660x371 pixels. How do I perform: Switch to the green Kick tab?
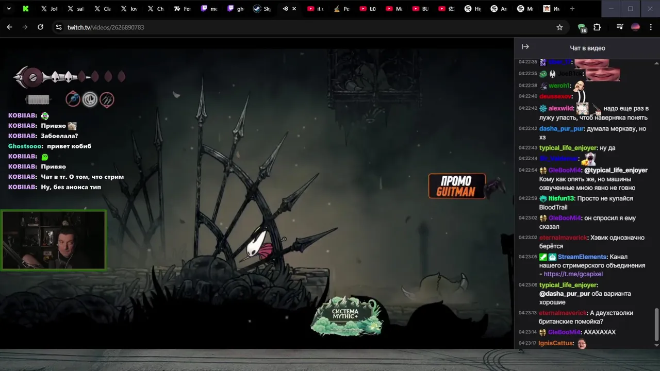click(x=25, y=9)
